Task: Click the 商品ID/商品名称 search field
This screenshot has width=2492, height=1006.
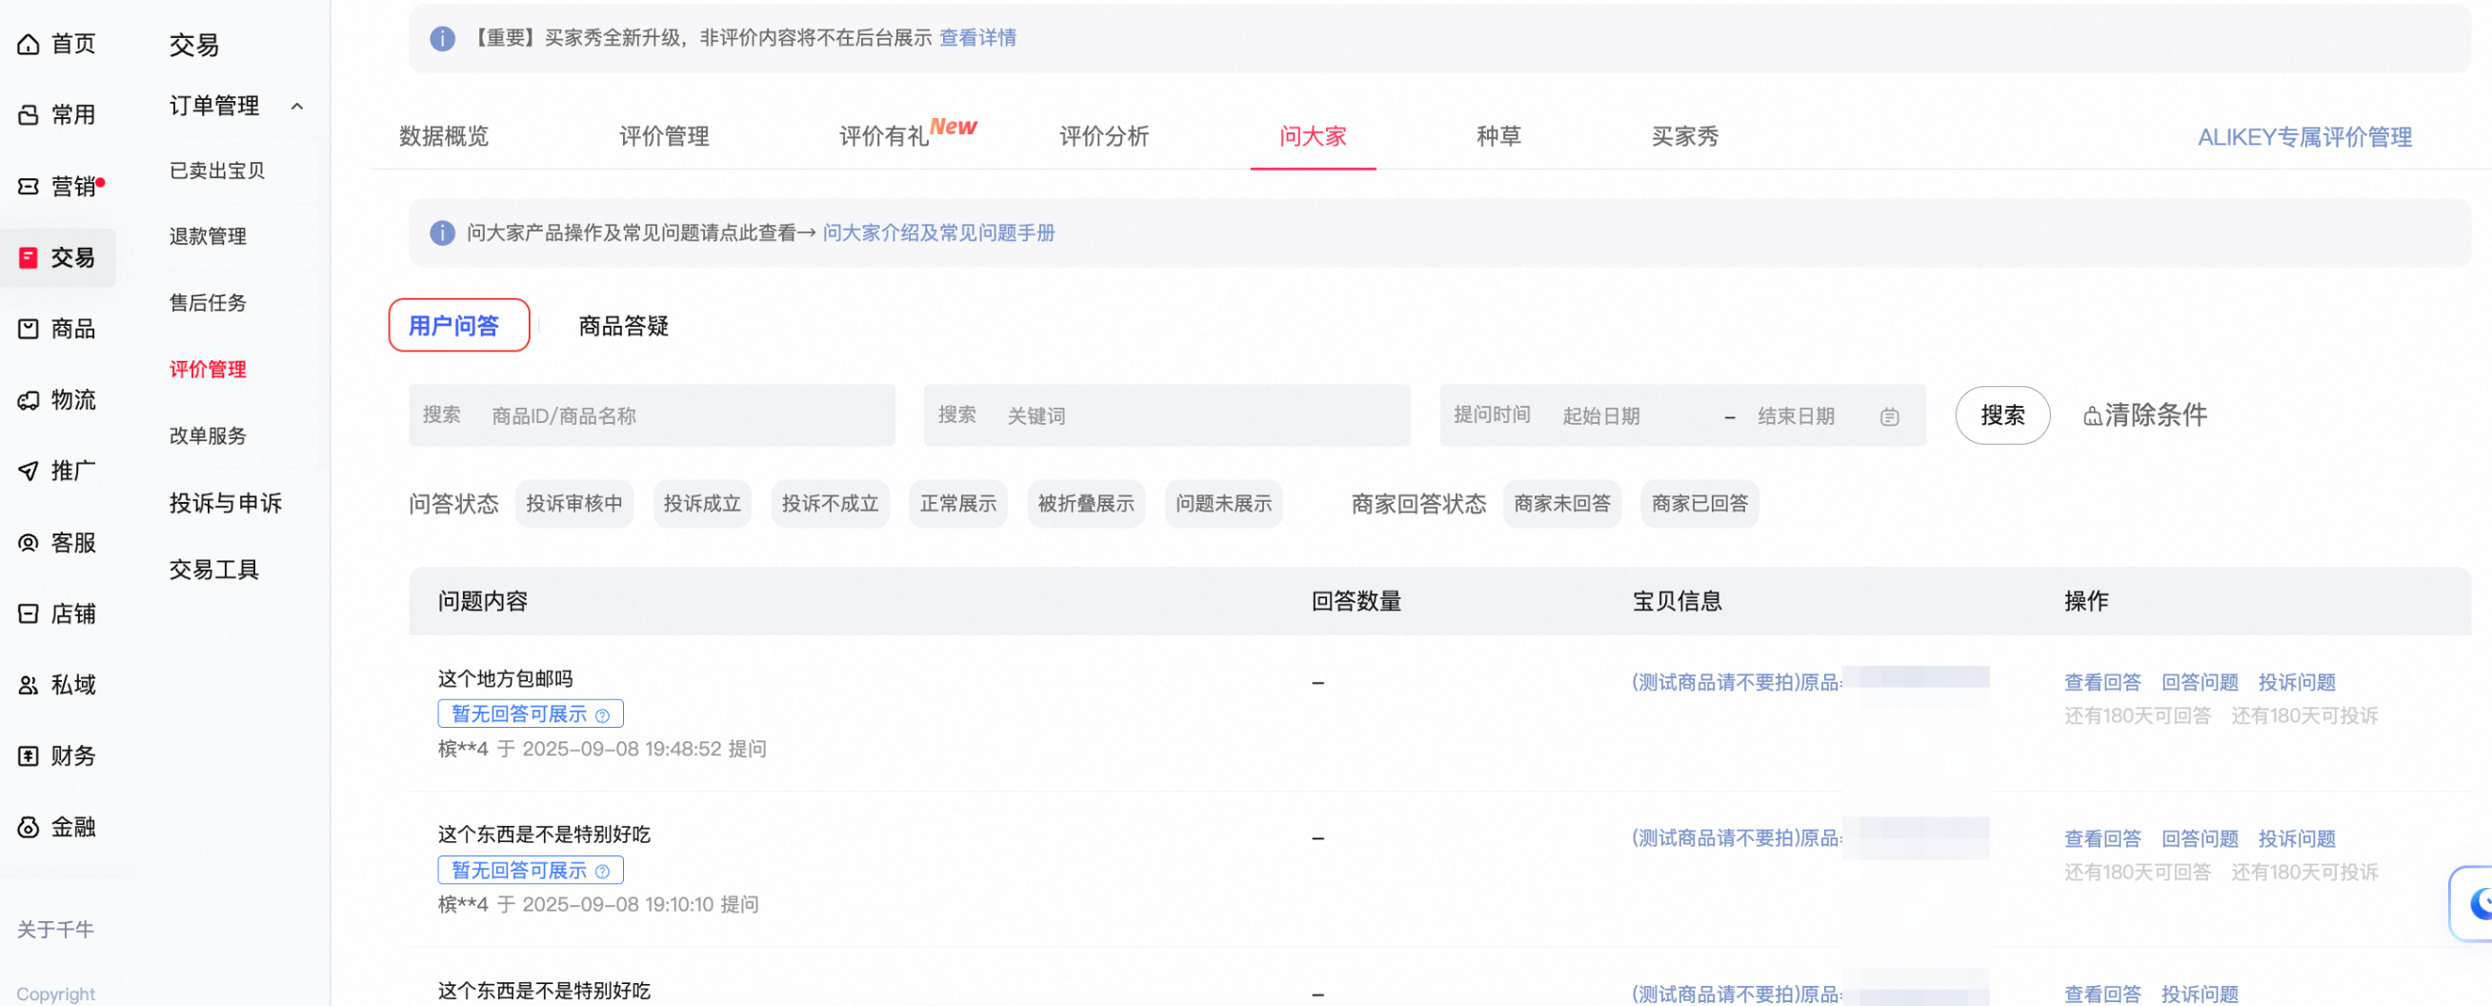Action: pos(652,416)
